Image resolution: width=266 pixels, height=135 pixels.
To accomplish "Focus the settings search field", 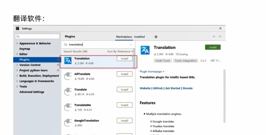I will tap(37, 36).
